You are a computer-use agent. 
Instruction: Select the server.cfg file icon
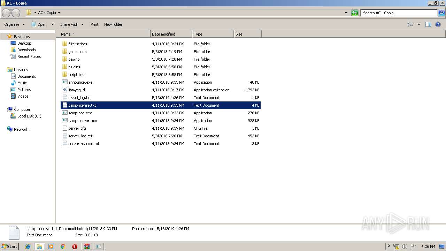(x=64, y=128)
